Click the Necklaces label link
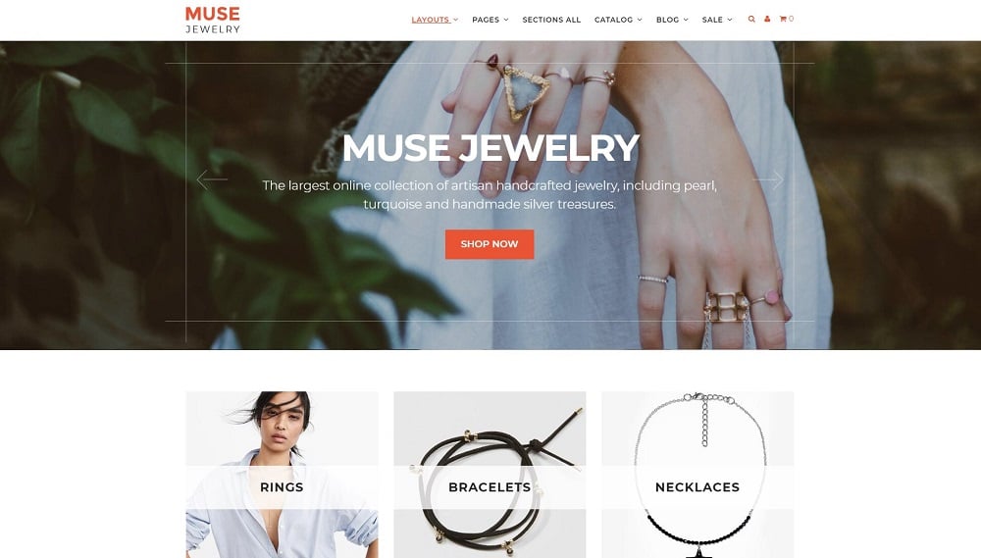Viewport: 981px width, 558px height. coord(697,487)
